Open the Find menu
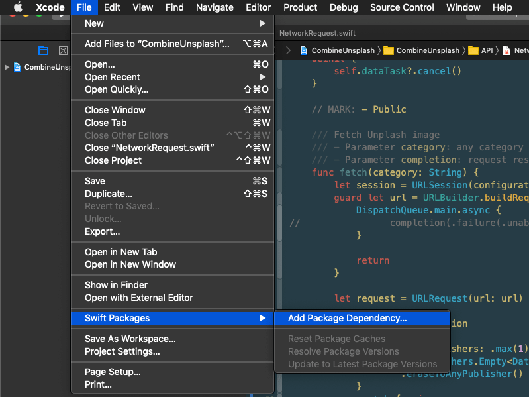 tap(174, 7)
